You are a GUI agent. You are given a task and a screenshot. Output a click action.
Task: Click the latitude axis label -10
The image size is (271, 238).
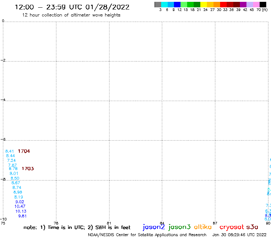[3, 219]
